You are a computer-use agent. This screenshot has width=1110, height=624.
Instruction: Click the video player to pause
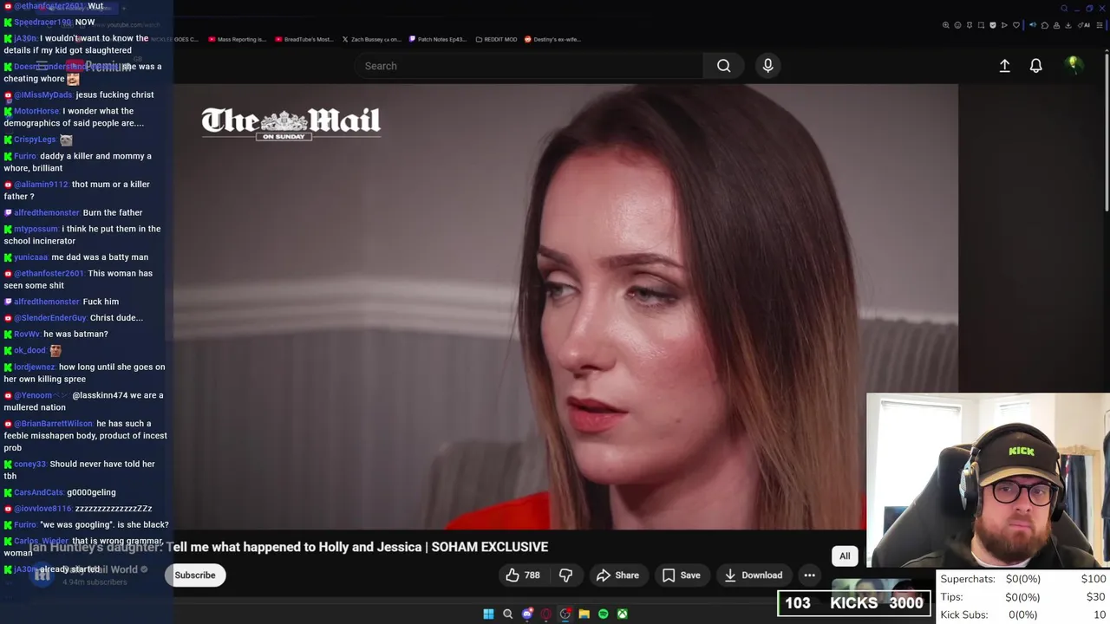click(565, 308)
